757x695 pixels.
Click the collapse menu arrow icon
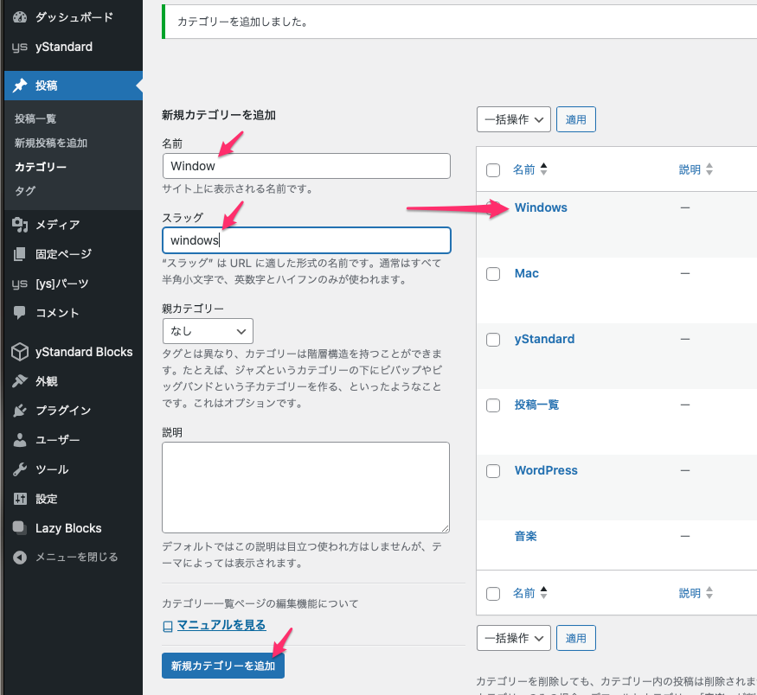20,558
